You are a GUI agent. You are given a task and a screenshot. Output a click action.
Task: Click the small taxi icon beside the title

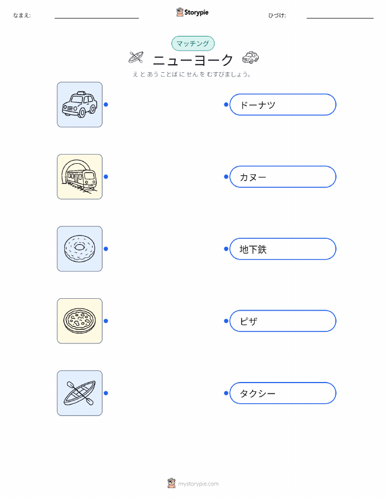click(x=250, y=58)
